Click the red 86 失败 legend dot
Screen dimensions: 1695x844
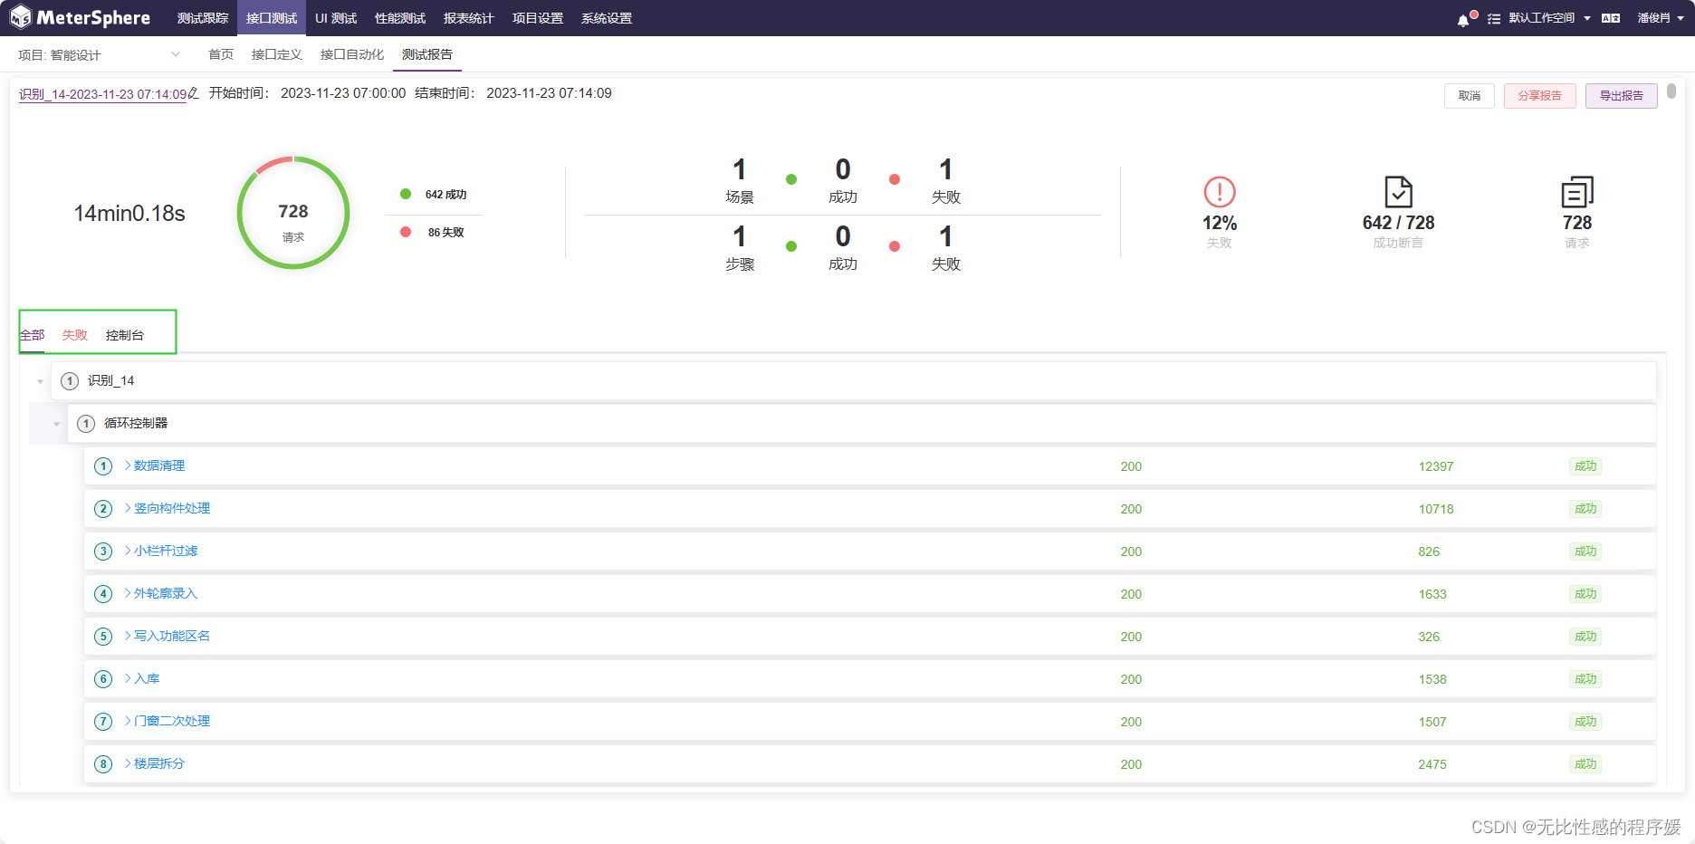tap(406, 232)
